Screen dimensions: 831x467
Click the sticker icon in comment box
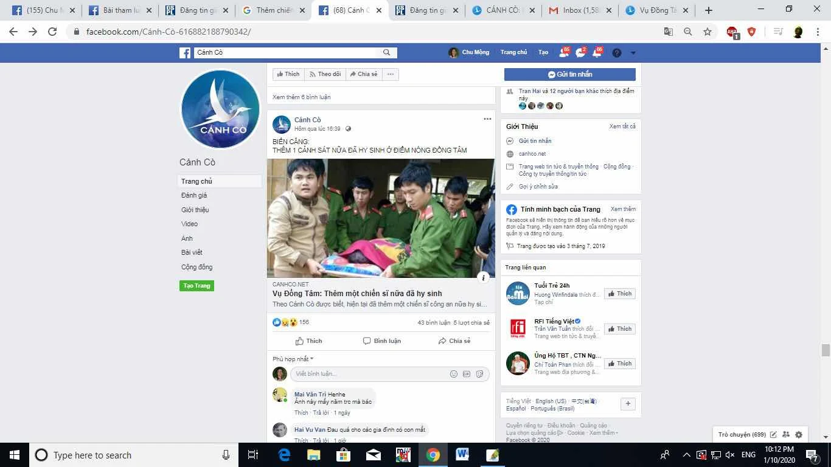pyautogui.click(x=479, y=374)
